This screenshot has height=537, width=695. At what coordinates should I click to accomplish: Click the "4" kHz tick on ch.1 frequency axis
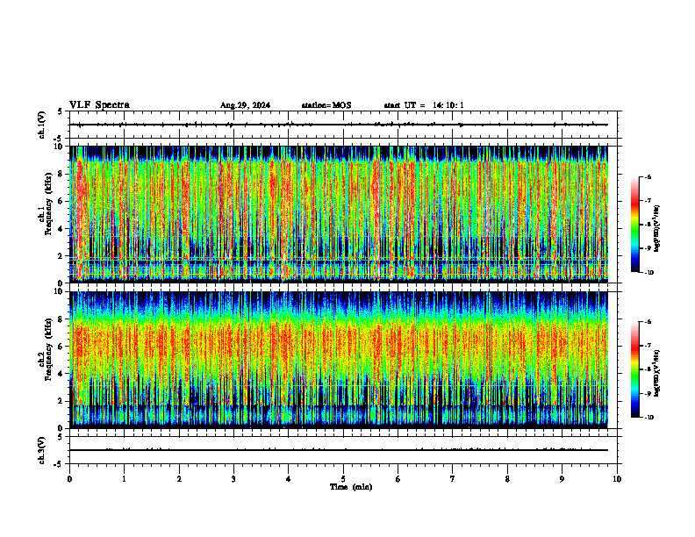click(61, 229)
